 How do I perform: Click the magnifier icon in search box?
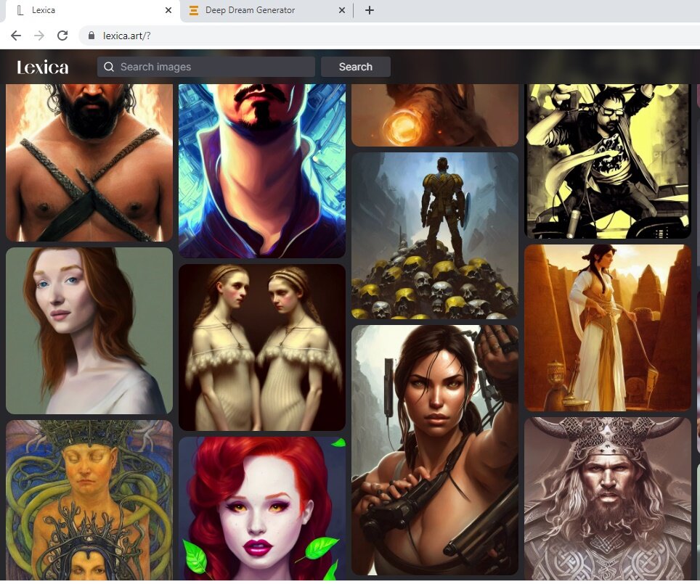click(x=109, y=67)
